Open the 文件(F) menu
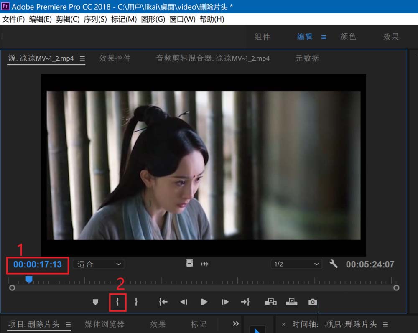 [14, 19]
